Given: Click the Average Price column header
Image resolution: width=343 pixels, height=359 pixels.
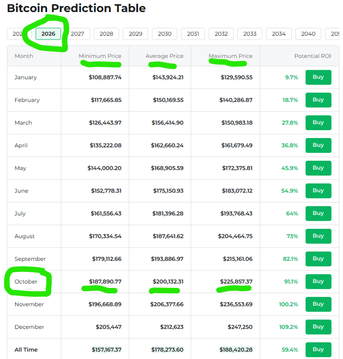Looking at the screenshot, I should click(x=164, y=56).
